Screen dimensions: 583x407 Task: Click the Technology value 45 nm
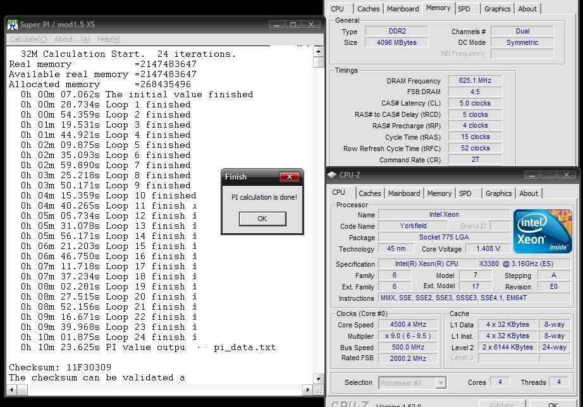[396, 248]
